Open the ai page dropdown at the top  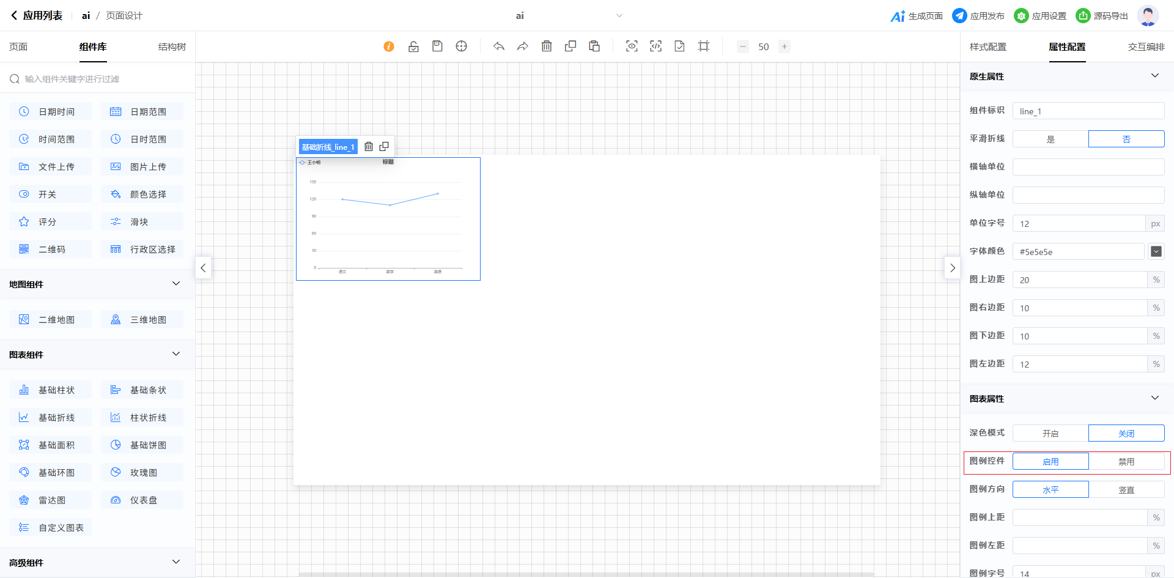tap(619, 16)
